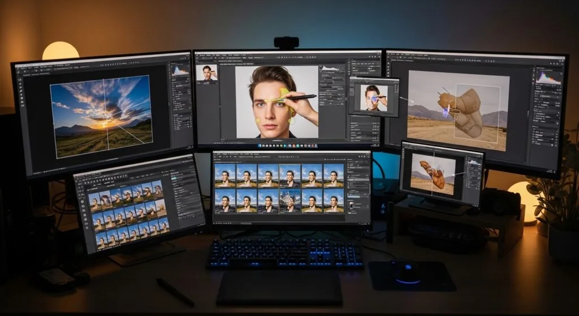The height and width of the screenshot is (316, 579).
Task: Click the large portrait canvas on the center monitor
Action: pyautogui.click(x=276, y=102)
